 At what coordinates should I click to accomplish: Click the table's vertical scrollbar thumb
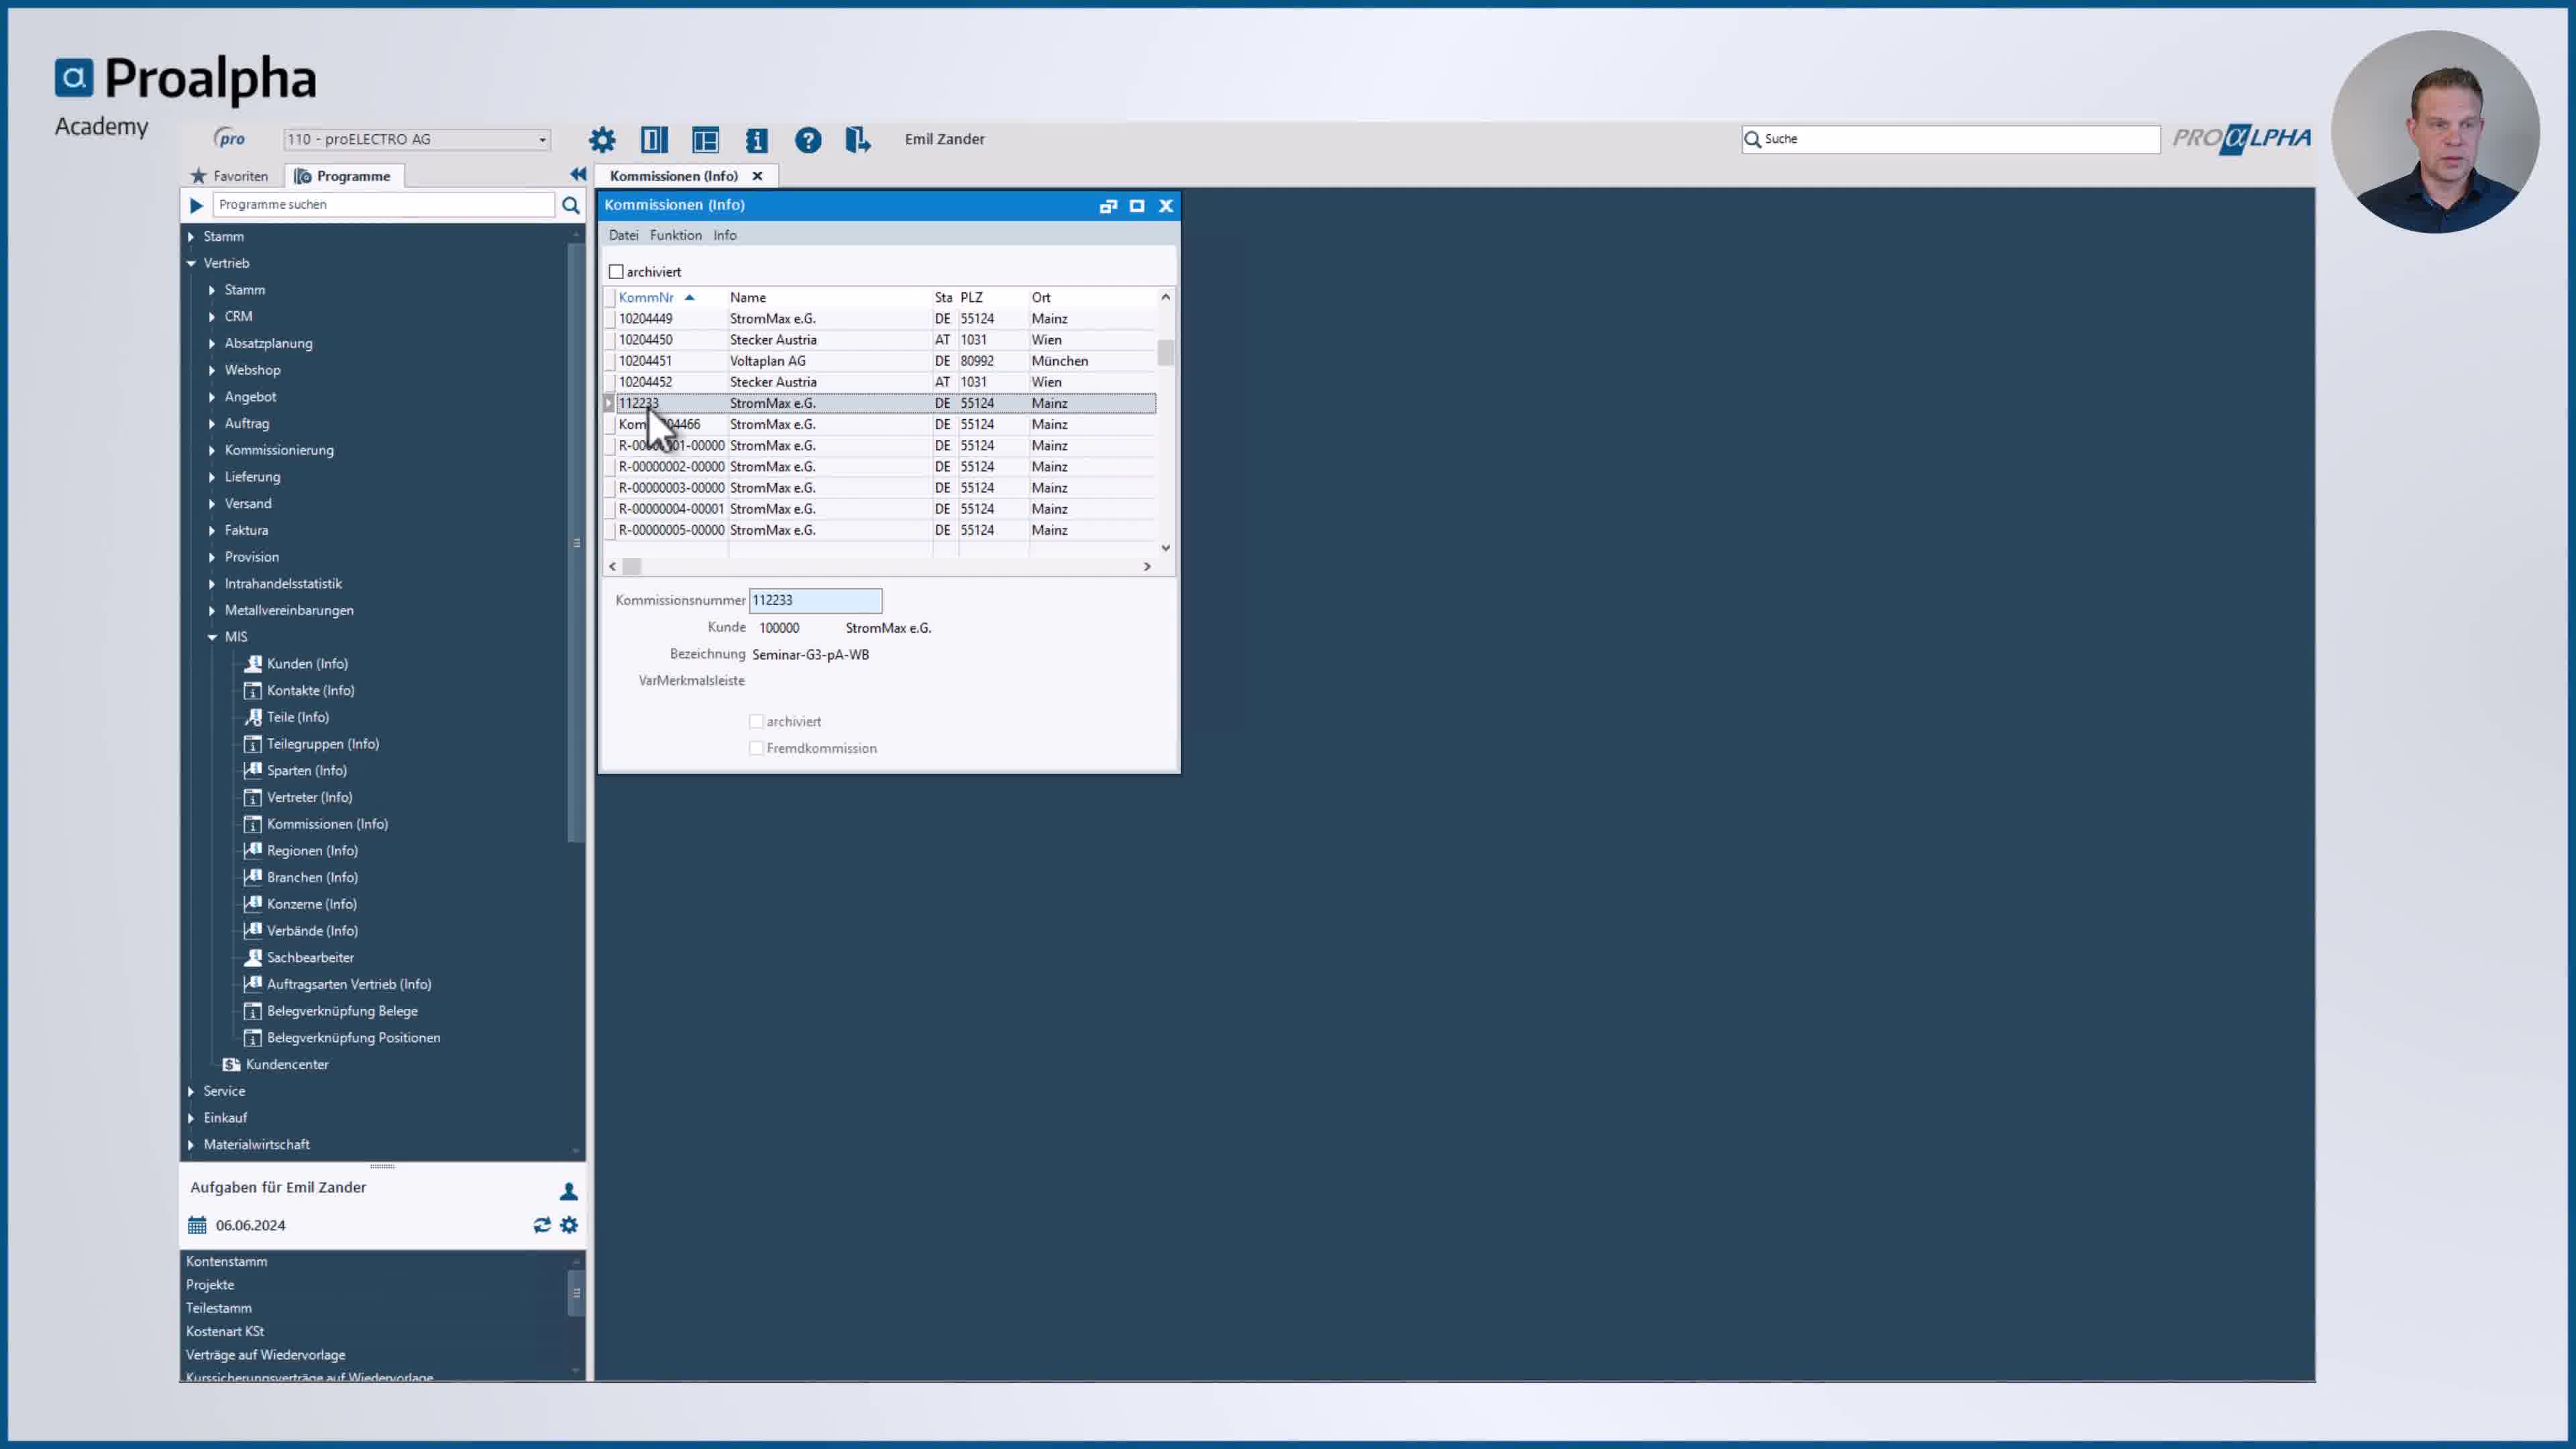tap(1165, 353)
